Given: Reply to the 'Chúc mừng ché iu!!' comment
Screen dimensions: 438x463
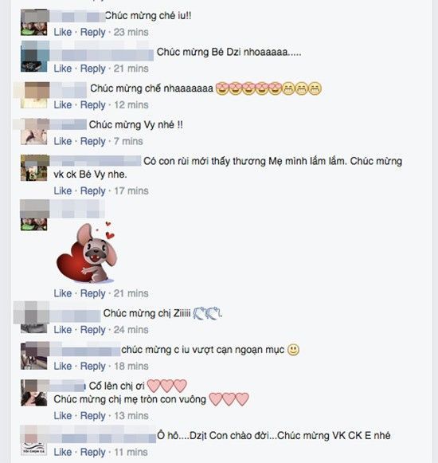Looking at the screenshot, I should coord(92,32).
